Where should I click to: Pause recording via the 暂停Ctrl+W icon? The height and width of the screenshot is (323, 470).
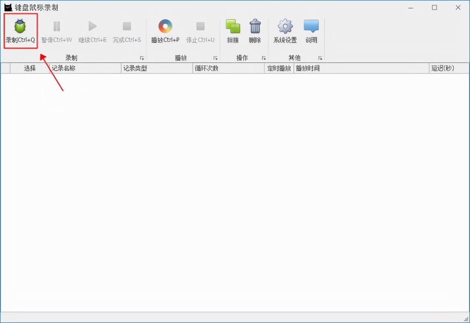56,26
